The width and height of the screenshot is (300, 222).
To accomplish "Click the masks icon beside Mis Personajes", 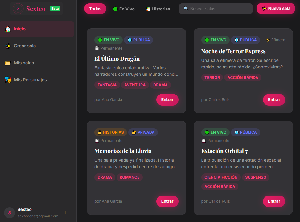I will pyautogui.click(x=8, y=80).
